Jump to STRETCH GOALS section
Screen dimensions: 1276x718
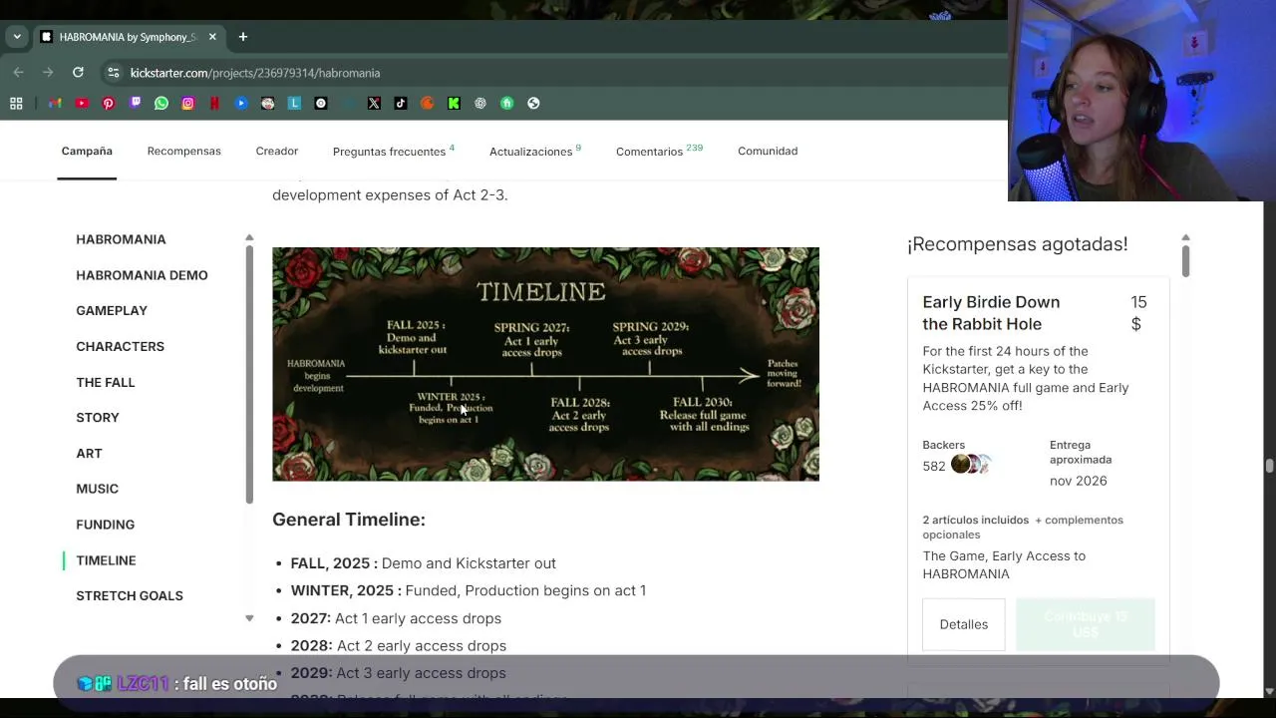tap(130, 595)
